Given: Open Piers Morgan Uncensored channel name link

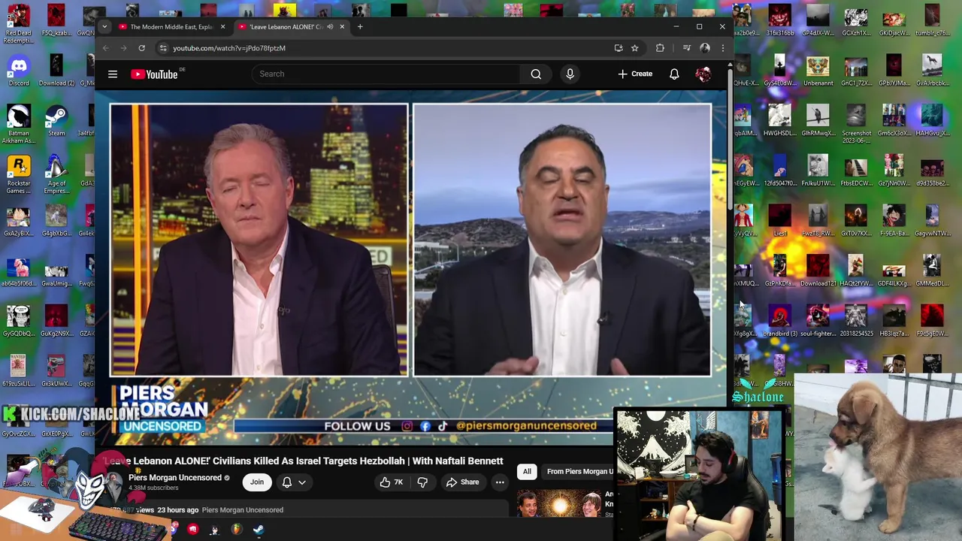Looking at the screenshot, I should click(x=175, y=477).
